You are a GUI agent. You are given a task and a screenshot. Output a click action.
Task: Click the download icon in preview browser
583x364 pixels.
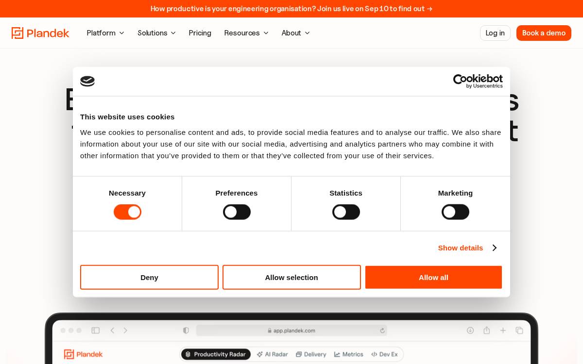click(470, 331)
